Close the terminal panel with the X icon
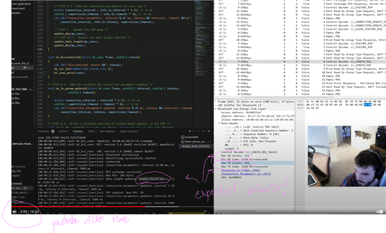 point(209,131)
